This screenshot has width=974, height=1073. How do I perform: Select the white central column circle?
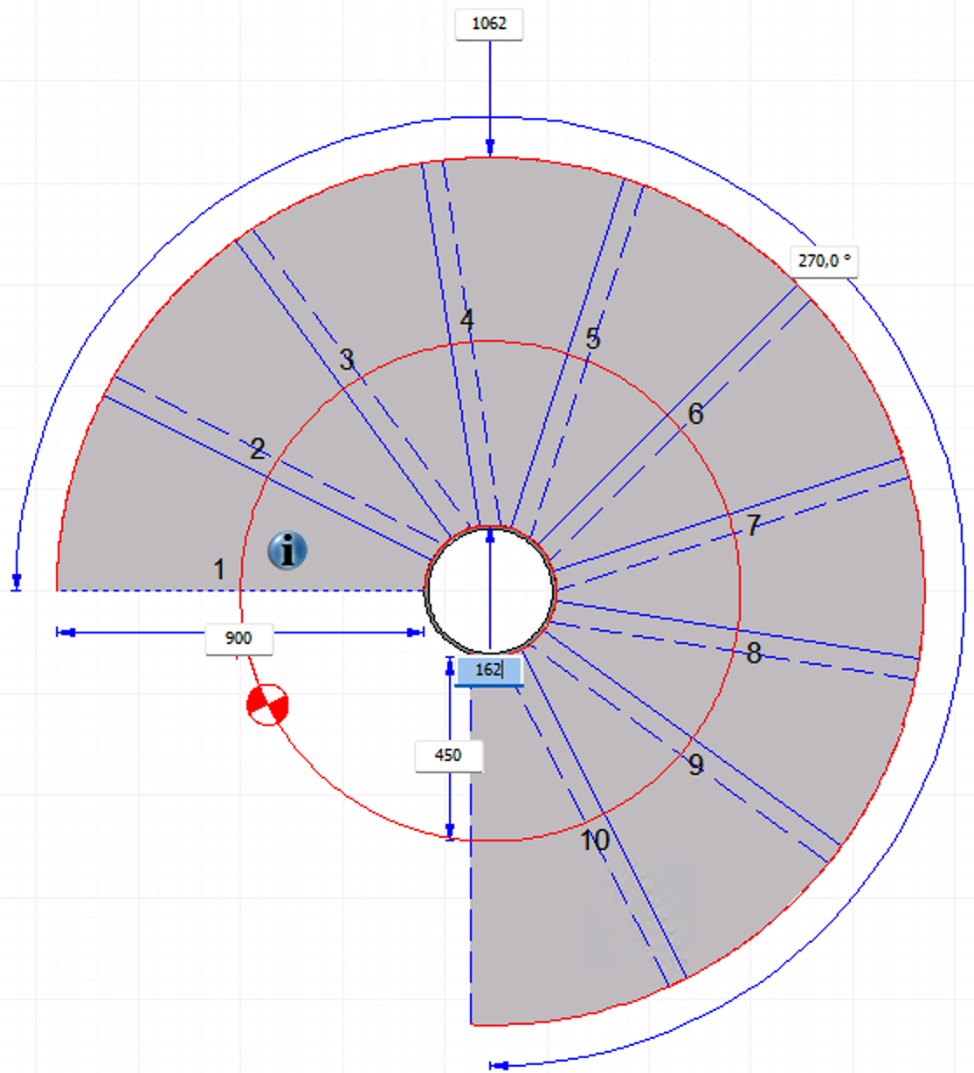coord(490,590)
